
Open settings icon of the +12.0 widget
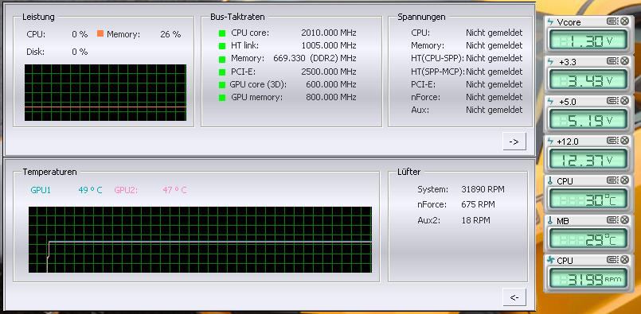tap(612, 141)
